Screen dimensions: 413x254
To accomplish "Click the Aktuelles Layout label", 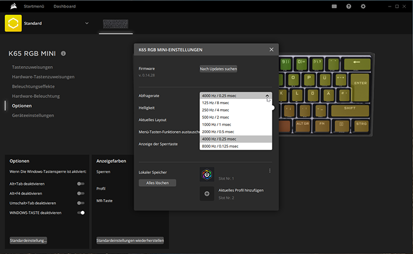I will (152, 120).
